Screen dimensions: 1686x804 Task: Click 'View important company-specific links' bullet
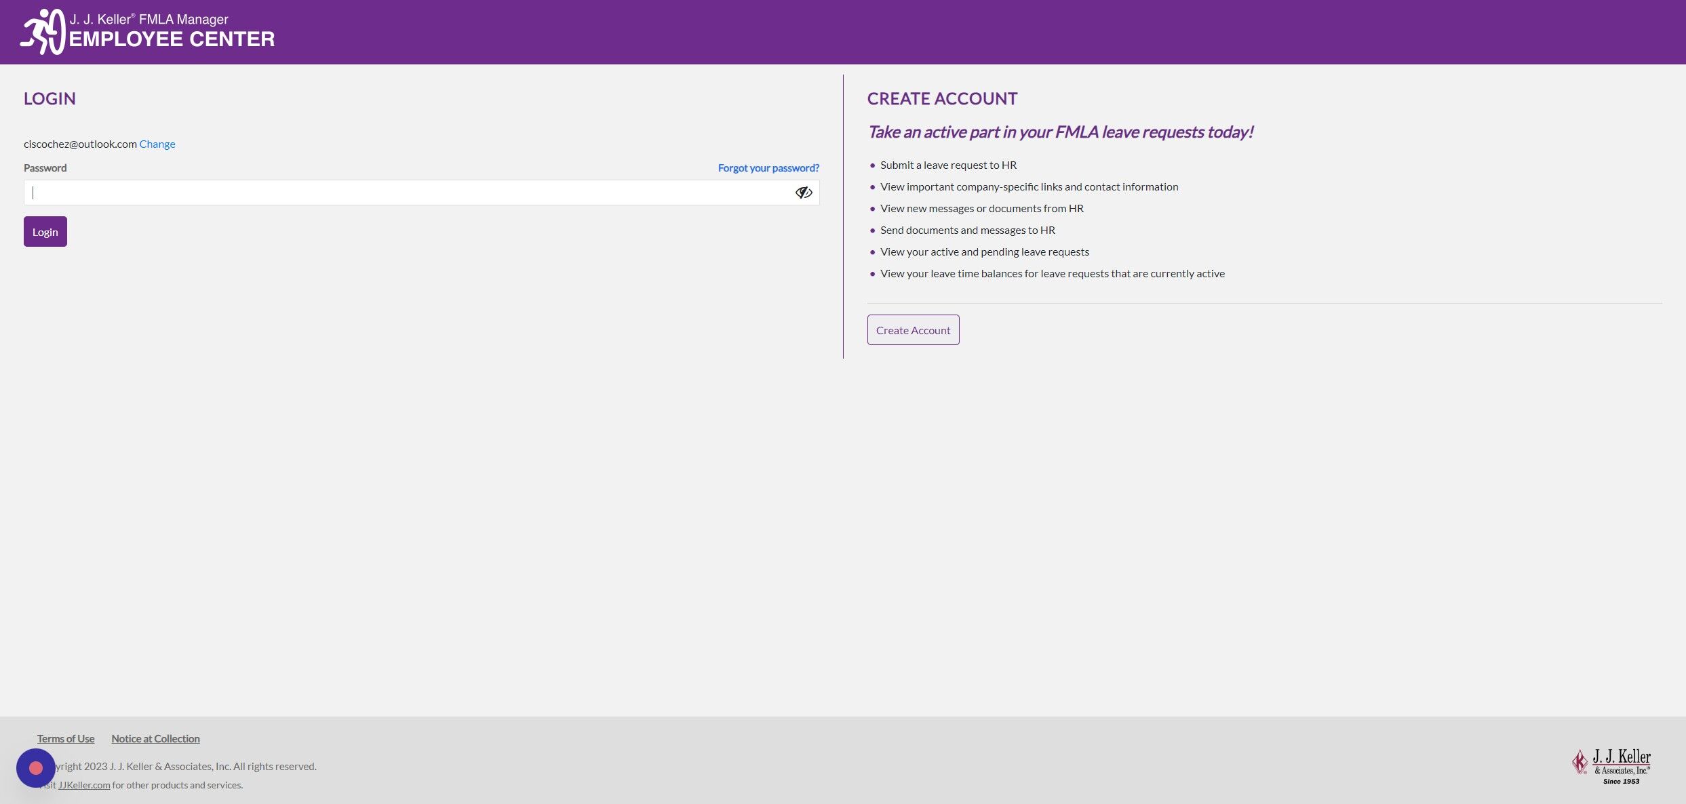[x=1029, y=186]
